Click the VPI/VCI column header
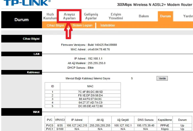Screen dimensions: 193x131 pos(60,120)
